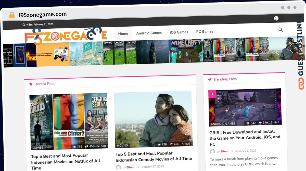Visit author Ethan on the GRIS post
Screen dimensions: 306x171
[x=224, y=151]
